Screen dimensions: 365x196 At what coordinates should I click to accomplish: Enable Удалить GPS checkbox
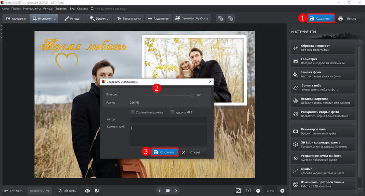click(172, 112)
